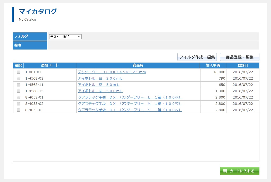Tick the checkbox for 1-4568-11
Screen dimensions: 271x182
(x=18, y=85)
